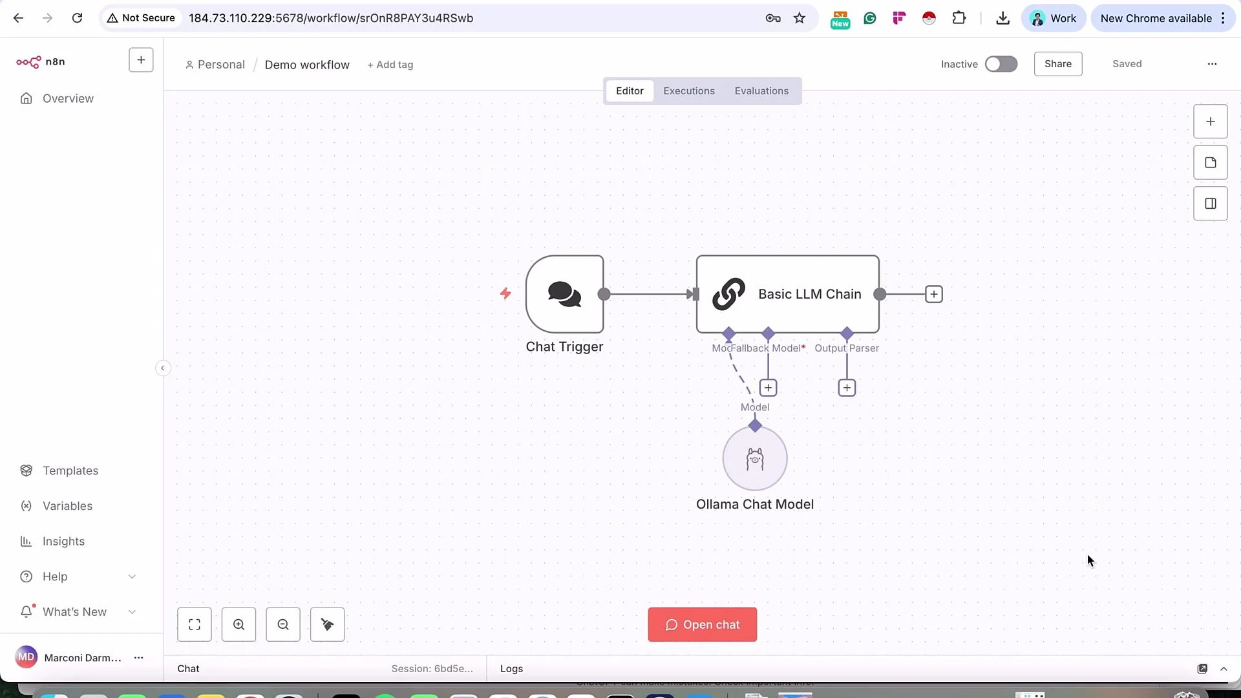
Task: Click the Ollama Model diamond connector
Action: [755, 426]
